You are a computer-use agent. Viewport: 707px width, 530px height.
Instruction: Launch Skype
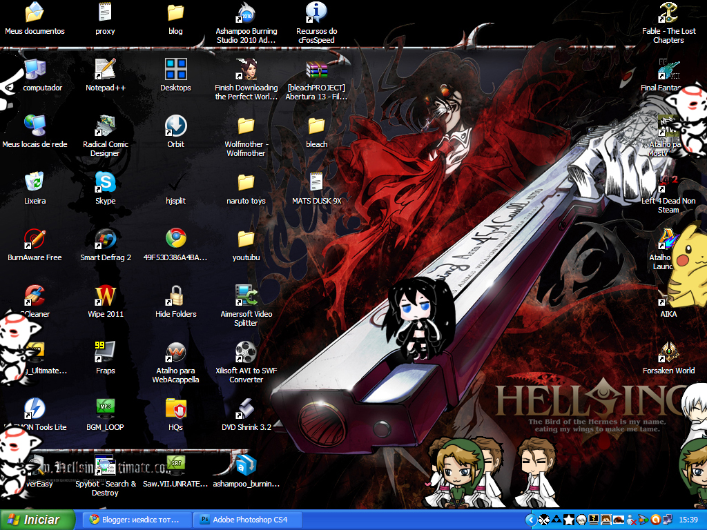[x=104, y=184]
